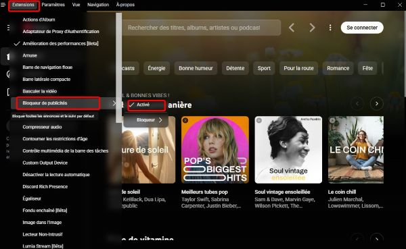Screen dimensions: 406x249
Task: Open the À-propos menu
Action: point(125,5)
